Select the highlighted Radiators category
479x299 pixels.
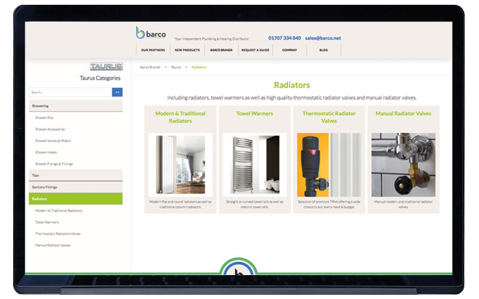tap(76, 199)
